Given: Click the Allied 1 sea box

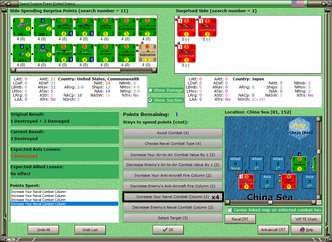Looking at the screenshot, I should point(256,164).
